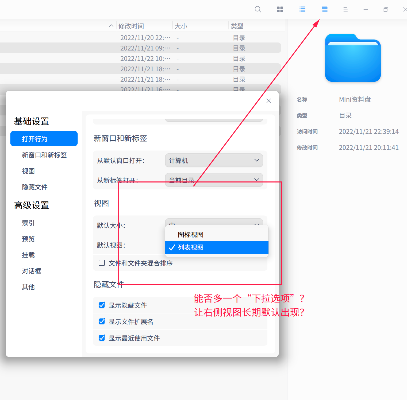Close the settings dialog with X icon
Image resolution: width=407 pixels, height=400 pixels.
coord(268,101)
